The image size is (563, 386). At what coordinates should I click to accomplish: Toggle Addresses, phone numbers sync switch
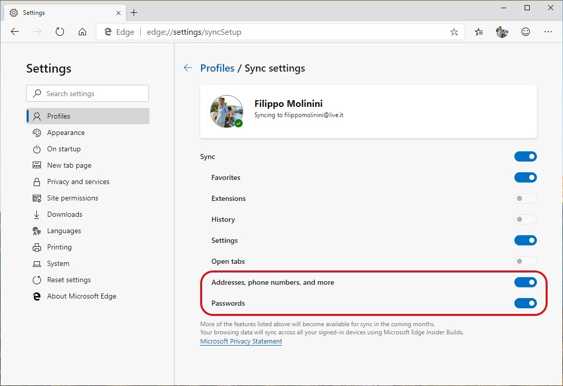525,282
